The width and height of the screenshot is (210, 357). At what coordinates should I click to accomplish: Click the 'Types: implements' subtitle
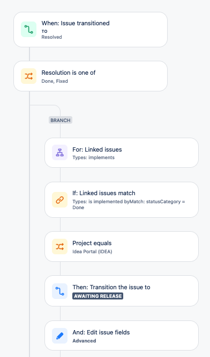pyautogui.click(x=93, y=158)
